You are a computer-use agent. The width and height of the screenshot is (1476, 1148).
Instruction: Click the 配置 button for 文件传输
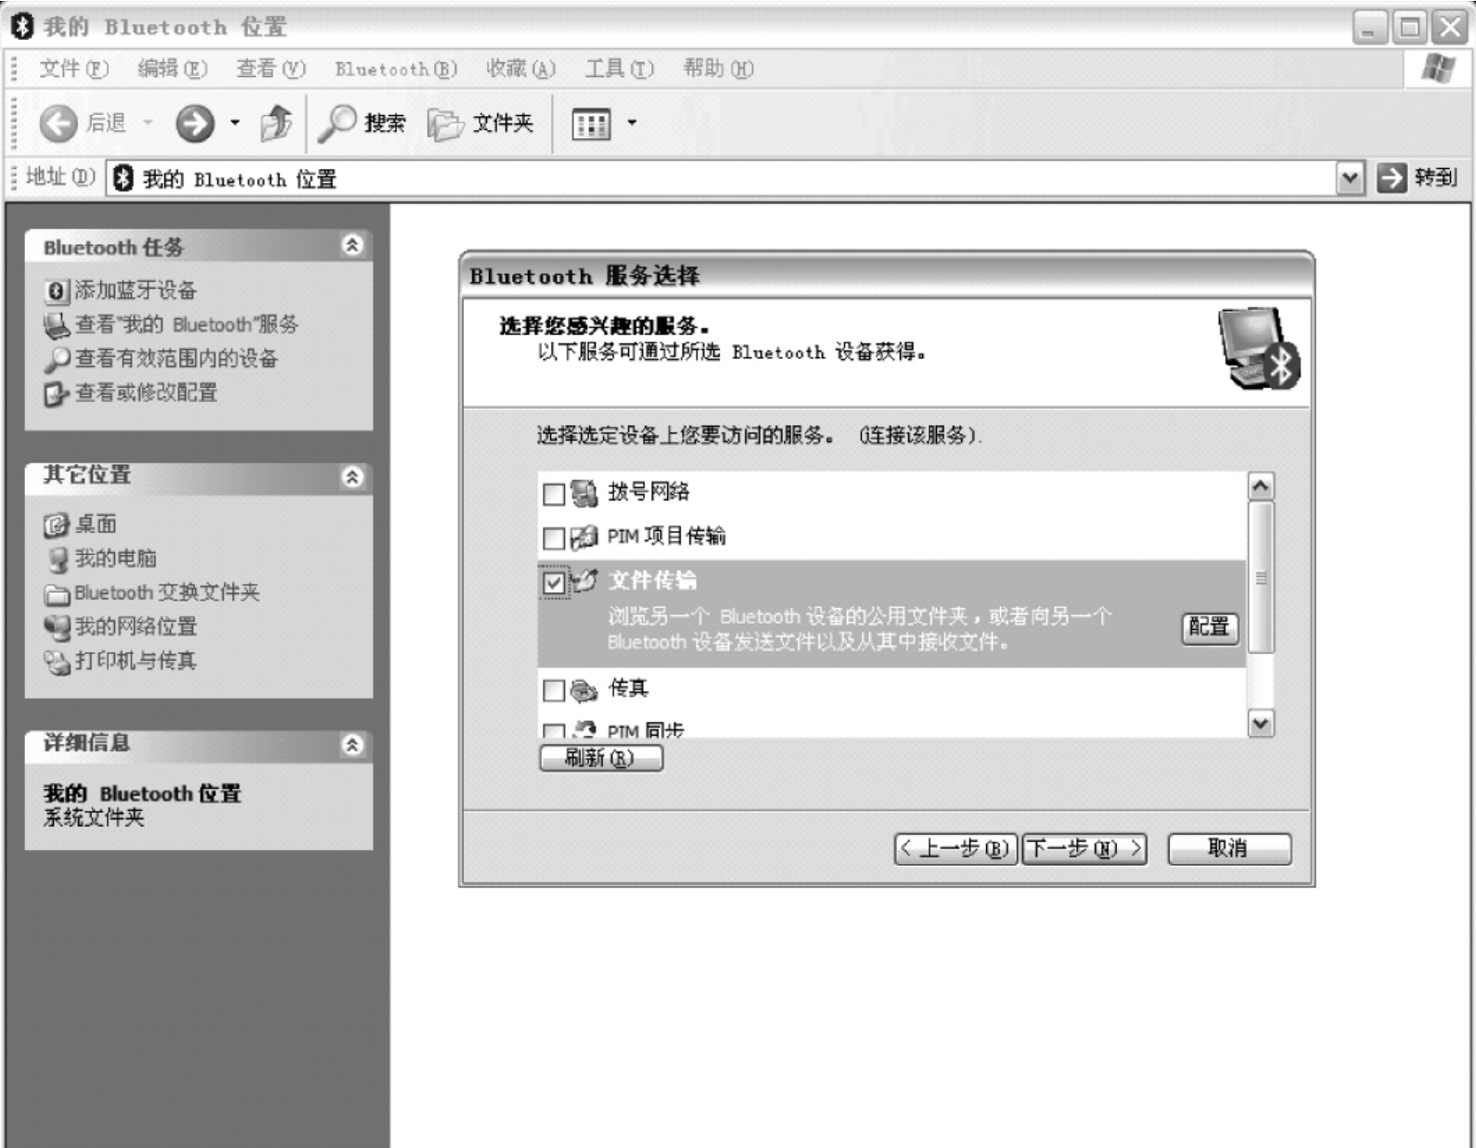(x=1209, y=627)
